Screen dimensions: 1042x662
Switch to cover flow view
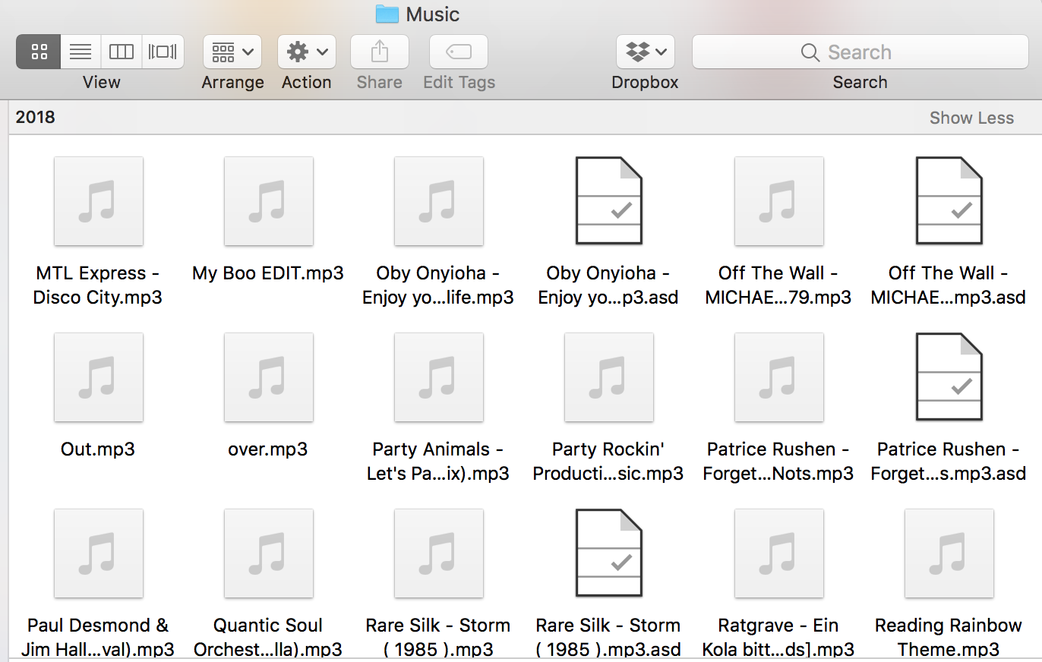coord(163,52)
